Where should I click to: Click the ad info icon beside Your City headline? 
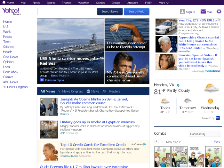point(219,20)
